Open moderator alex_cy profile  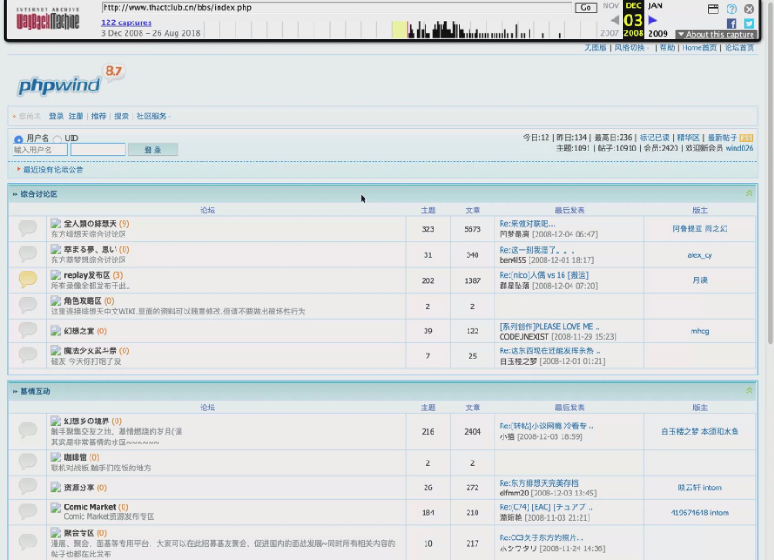point(700,254)
